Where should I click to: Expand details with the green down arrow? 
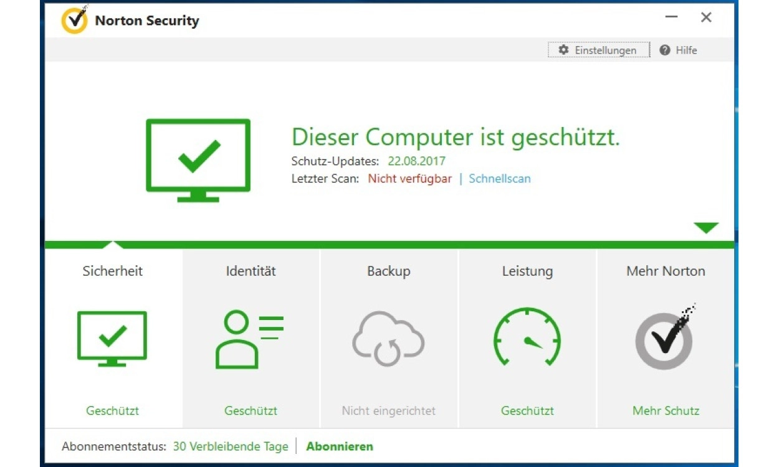pos(706,228)
